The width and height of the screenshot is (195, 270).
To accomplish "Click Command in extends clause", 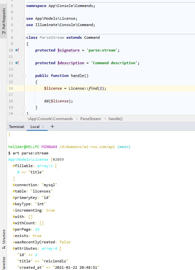I will [92, 37].
